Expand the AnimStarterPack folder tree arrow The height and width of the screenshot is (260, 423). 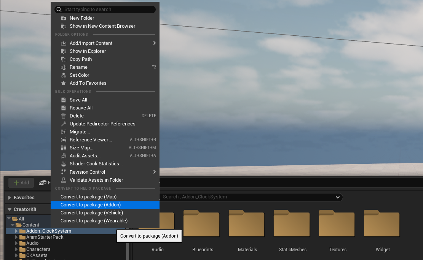tap(16, 237)
